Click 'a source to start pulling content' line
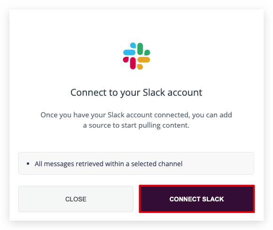 (136, 125)
